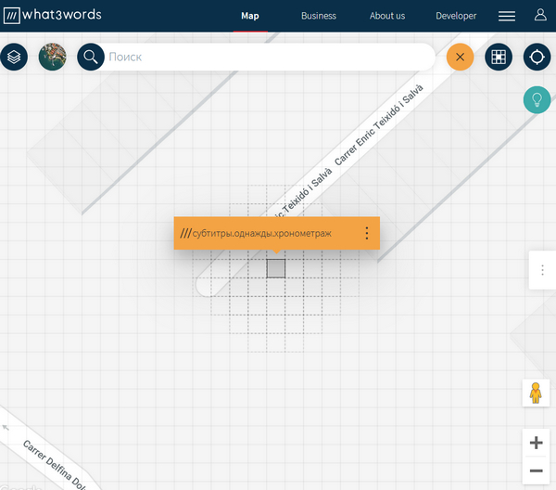This screenshot has width=556, height=490.
Task: Clear the search with orange X button
Action: (x=460, y=58)
